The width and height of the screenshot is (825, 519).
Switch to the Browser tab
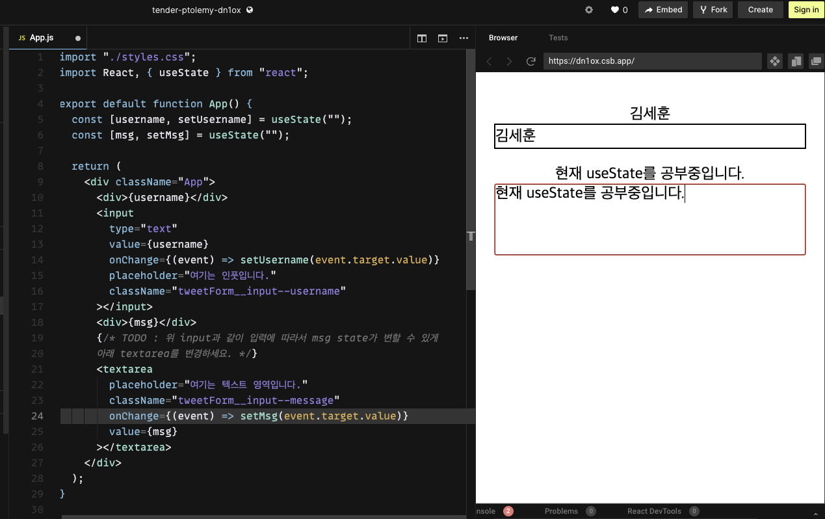[503, 38]
